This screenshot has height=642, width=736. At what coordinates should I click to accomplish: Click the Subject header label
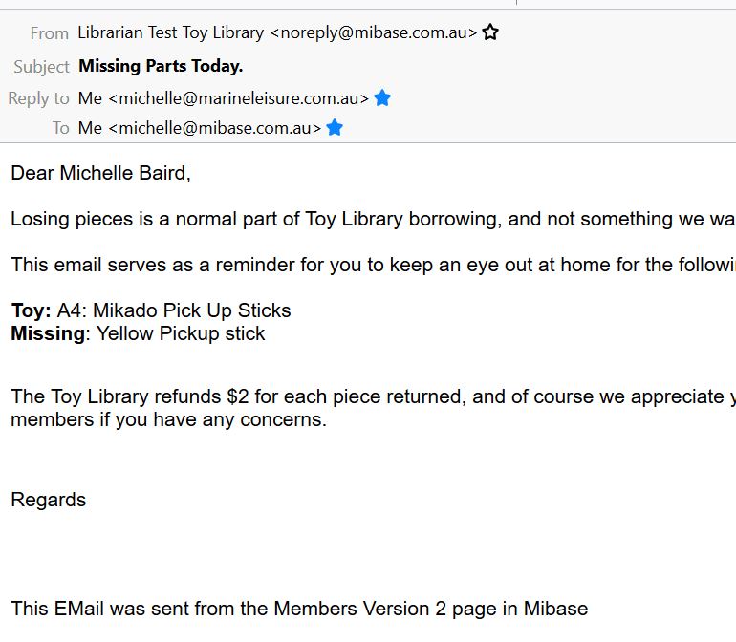(x=41, y=67)
